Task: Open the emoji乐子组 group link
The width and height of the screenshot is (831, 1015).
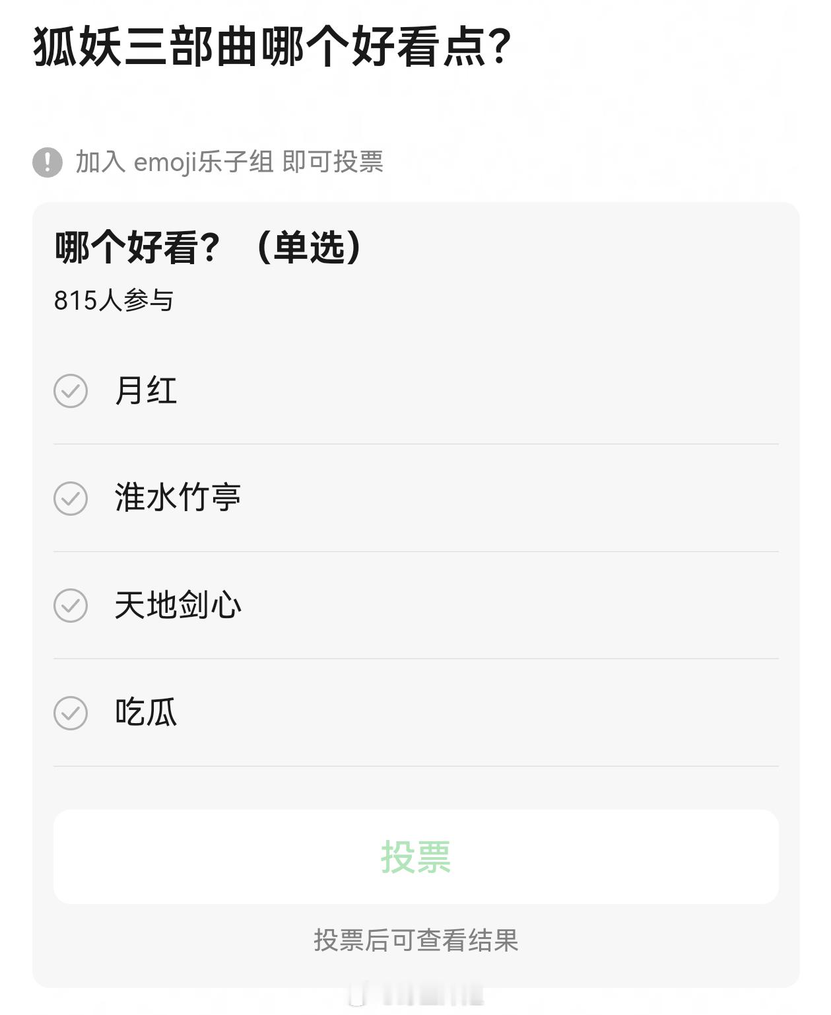Action: point(203,162)
